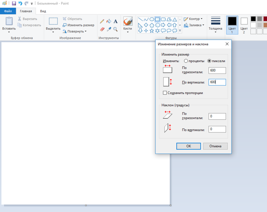267x212 pixels.
Task: Choose the Six-point star shape
Action: point(157,31)
